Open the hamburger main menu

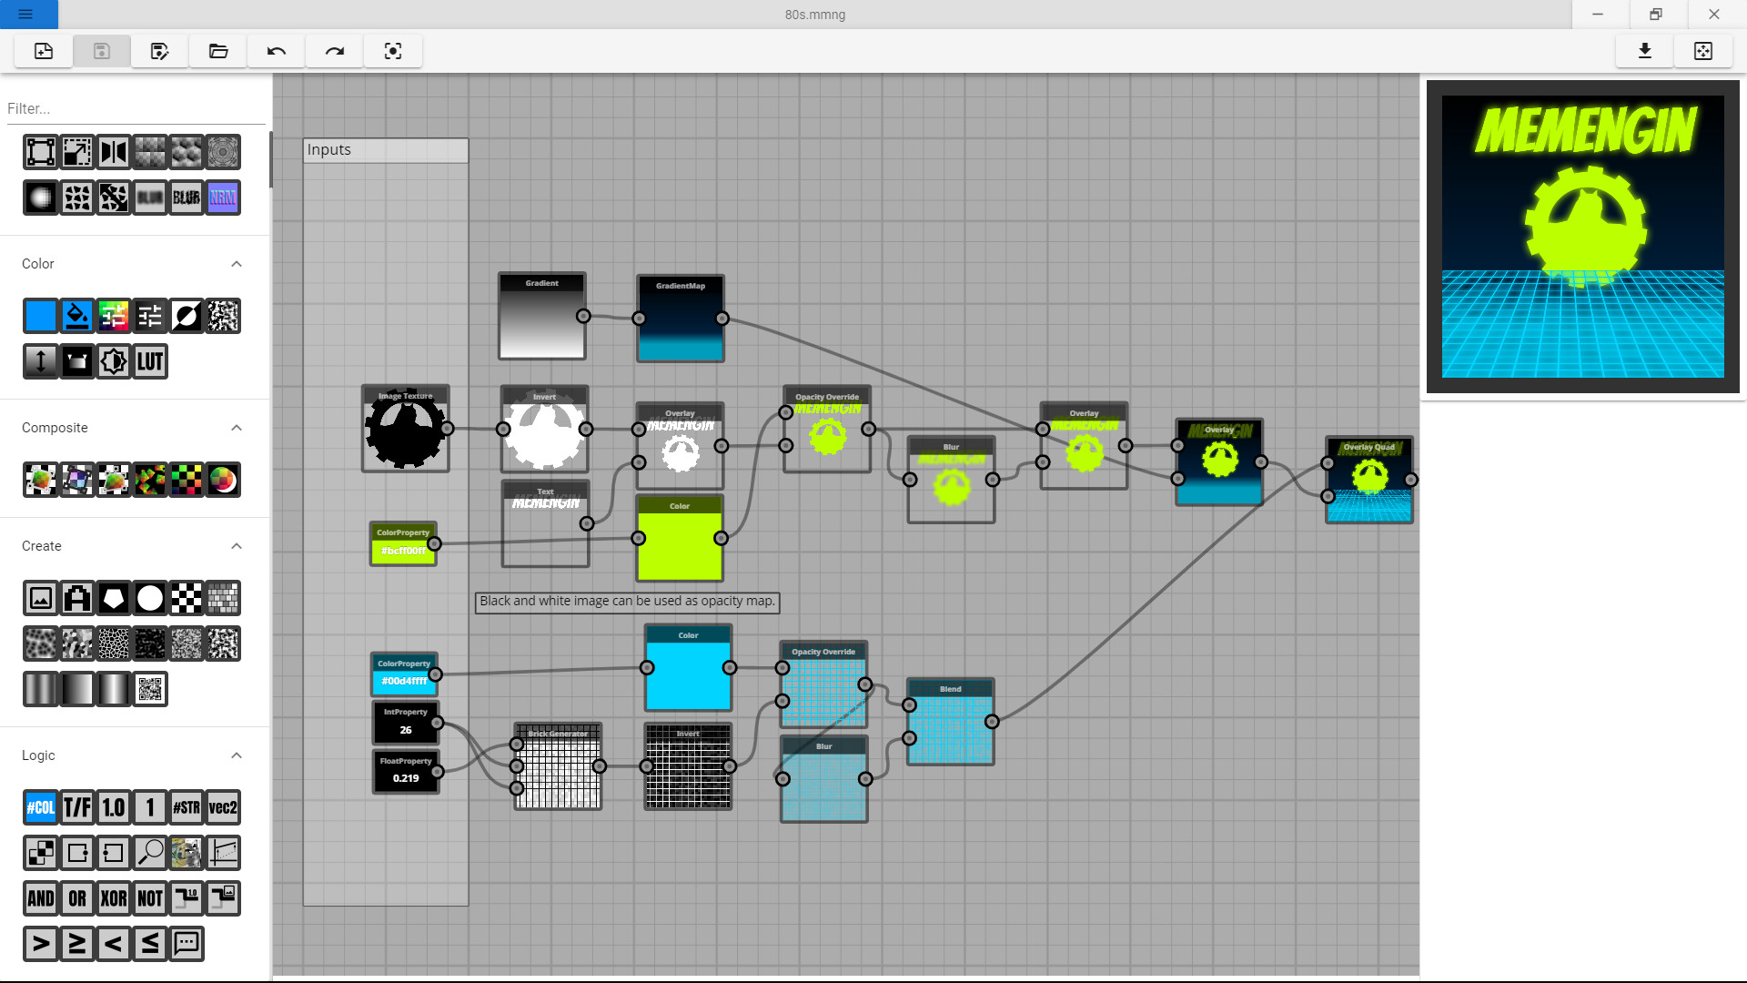pyautogui.click(x=25, y=15)
